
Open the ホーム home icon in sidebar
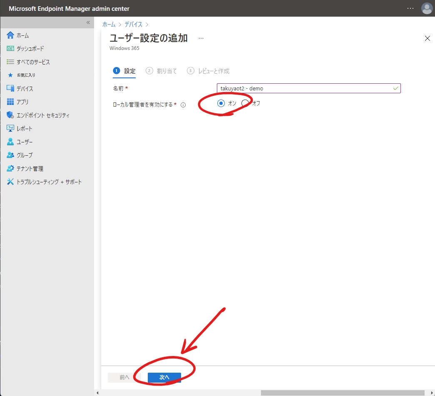coord(10,35)
